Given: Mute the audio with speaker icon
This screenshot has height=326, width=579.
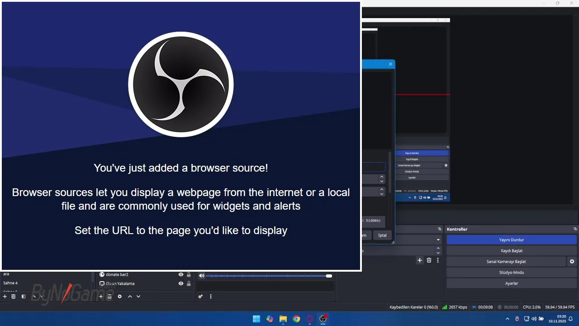Looking at the screenshot, I should 201,276.
